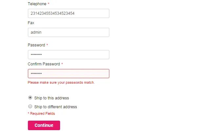
Task: Click the Confirm Password label text
Action: [x=44, y=64]
